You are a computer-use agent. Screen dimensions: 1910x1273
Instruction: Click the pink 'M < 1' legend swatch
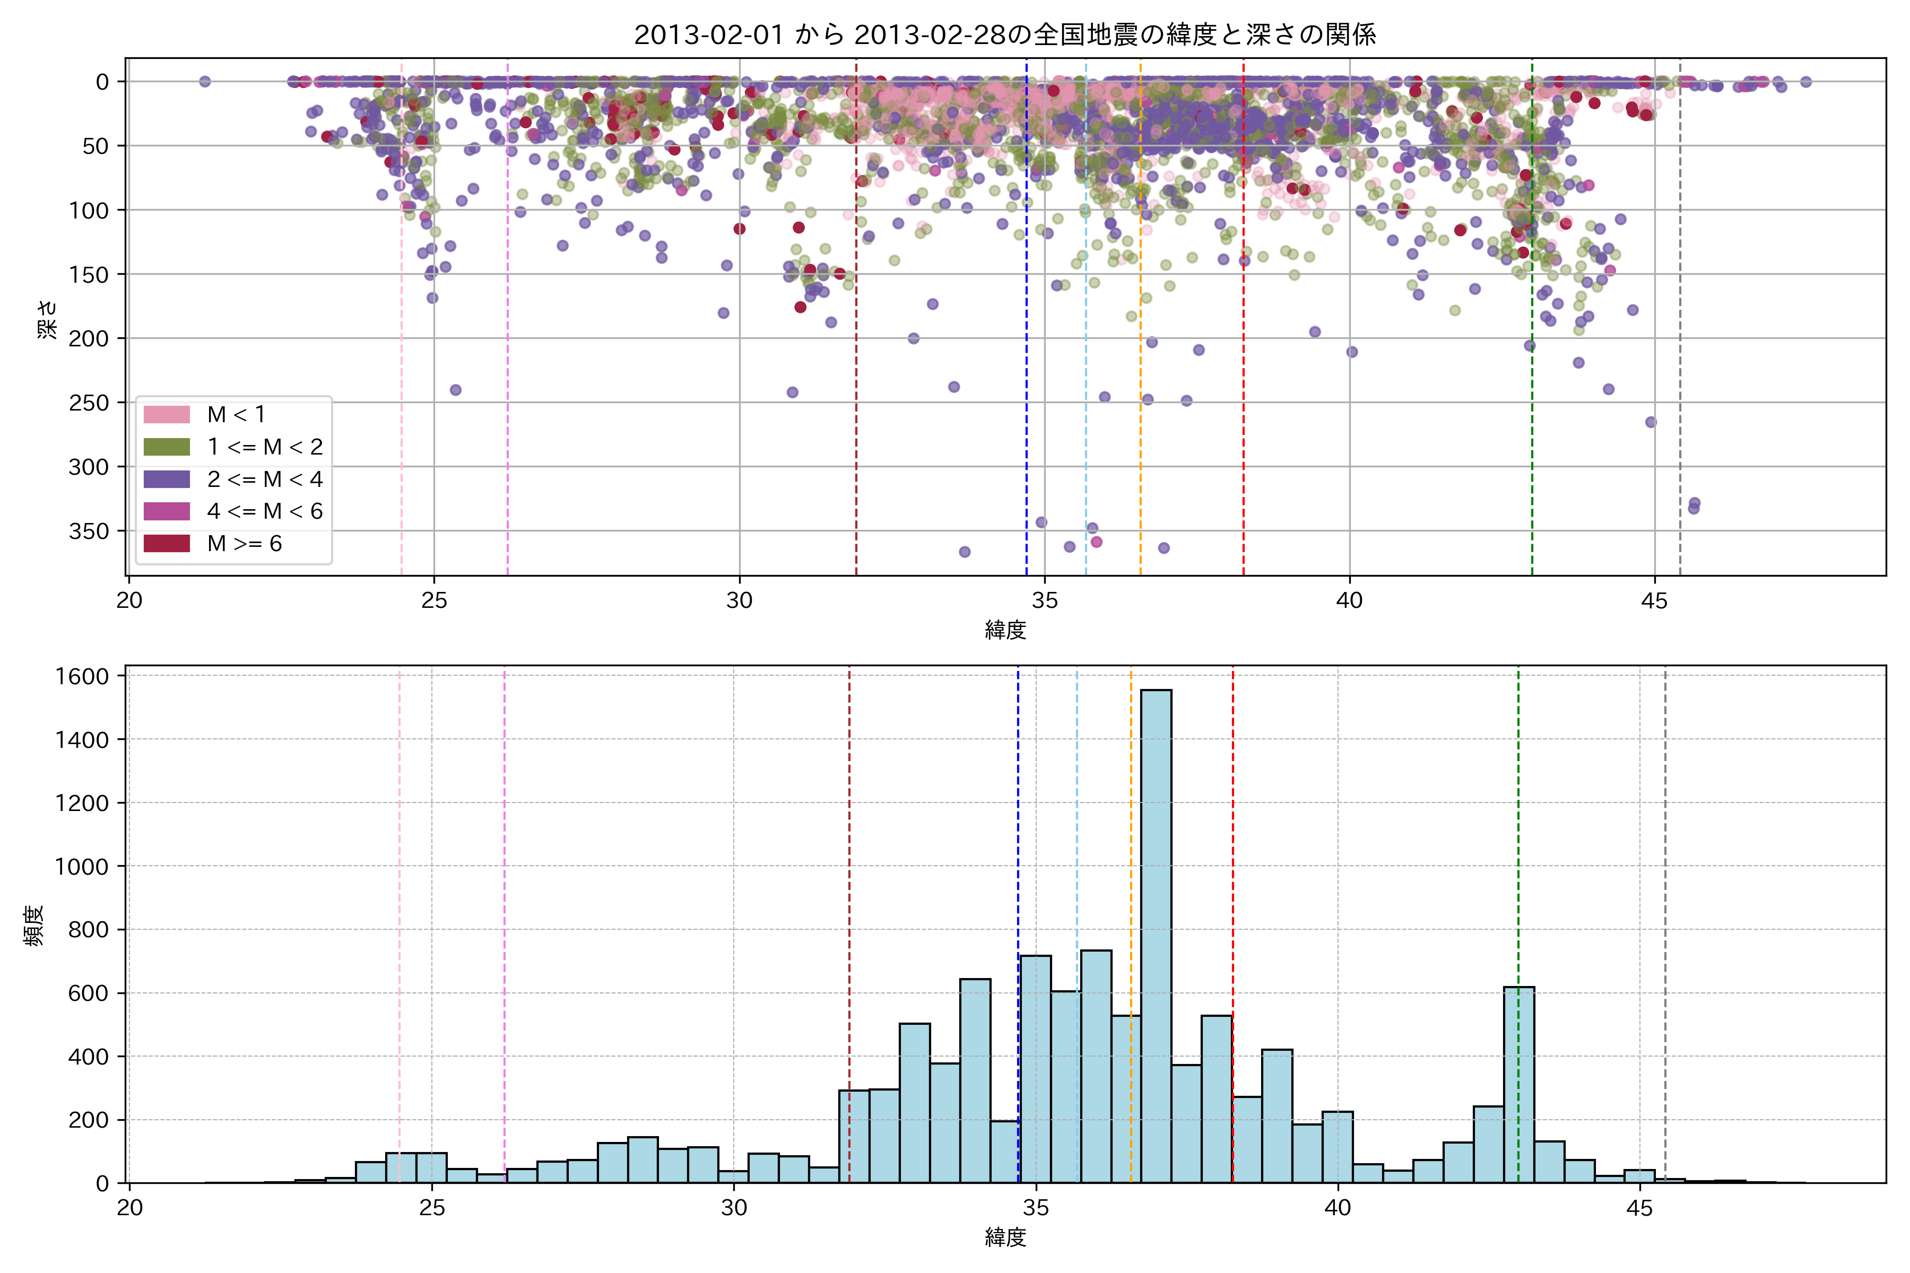click(x=167, y=415)
